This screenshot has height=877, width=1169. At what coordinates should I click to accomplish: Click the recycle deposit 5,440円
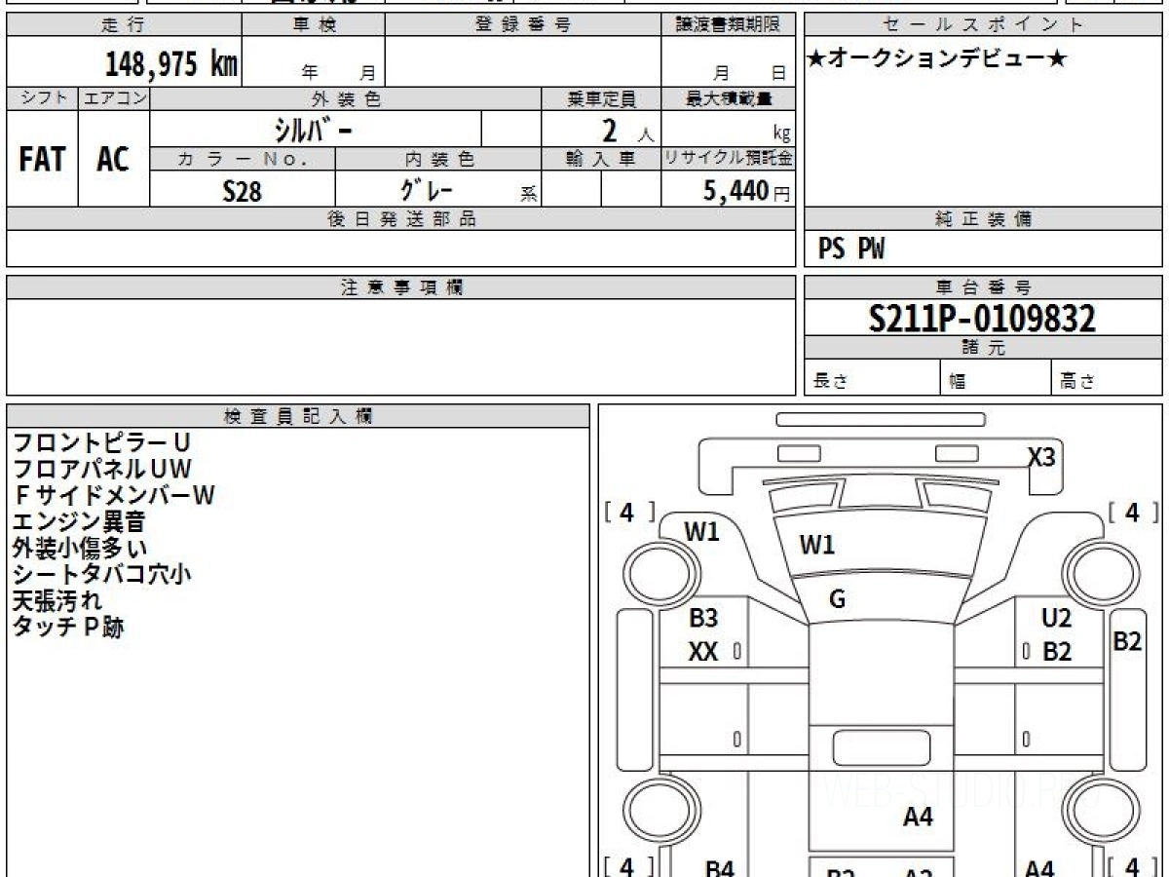tap(747, 191)
